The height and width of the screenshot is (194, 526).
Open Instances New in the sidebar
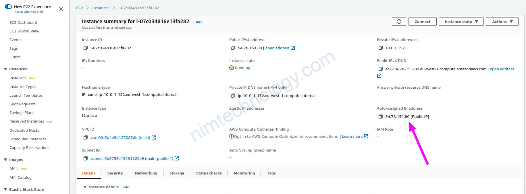[x=18, y=78]
